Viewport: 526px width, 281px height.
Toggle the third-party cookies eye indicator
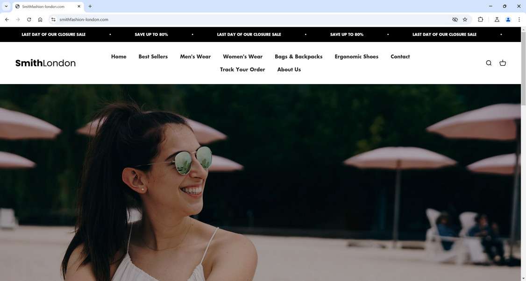click(x=454, y=19)
